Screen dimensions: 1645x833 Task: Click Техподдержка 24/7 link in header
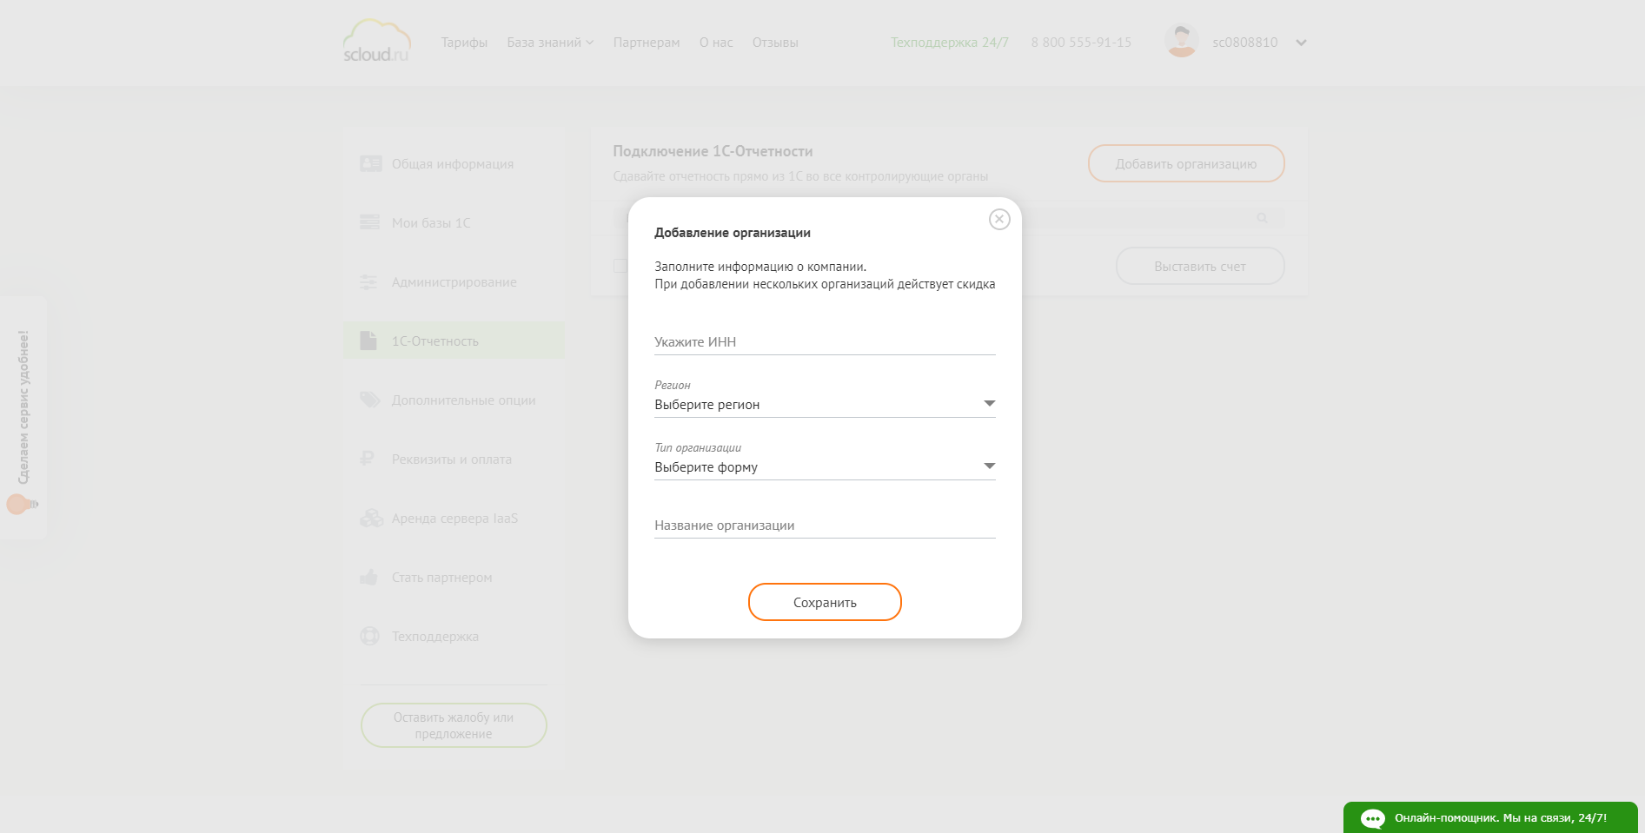tap(950, 43)
